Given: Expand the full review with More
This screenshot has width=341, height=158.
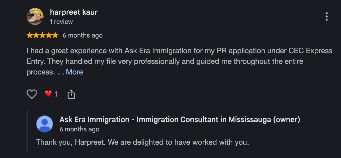Looking at the screenshot, I should coord(74,72).
